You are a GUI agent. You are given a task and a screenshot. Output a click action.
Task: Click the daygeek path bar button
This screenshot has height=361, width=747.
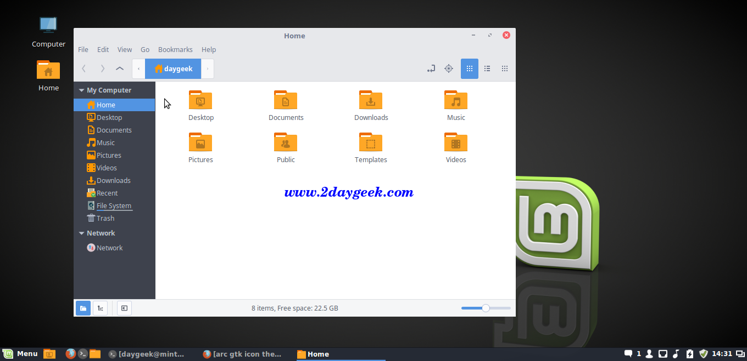click(173, 68)
